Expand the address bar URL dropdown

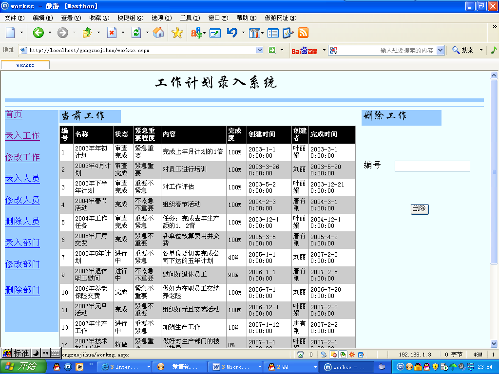point(259,50)
